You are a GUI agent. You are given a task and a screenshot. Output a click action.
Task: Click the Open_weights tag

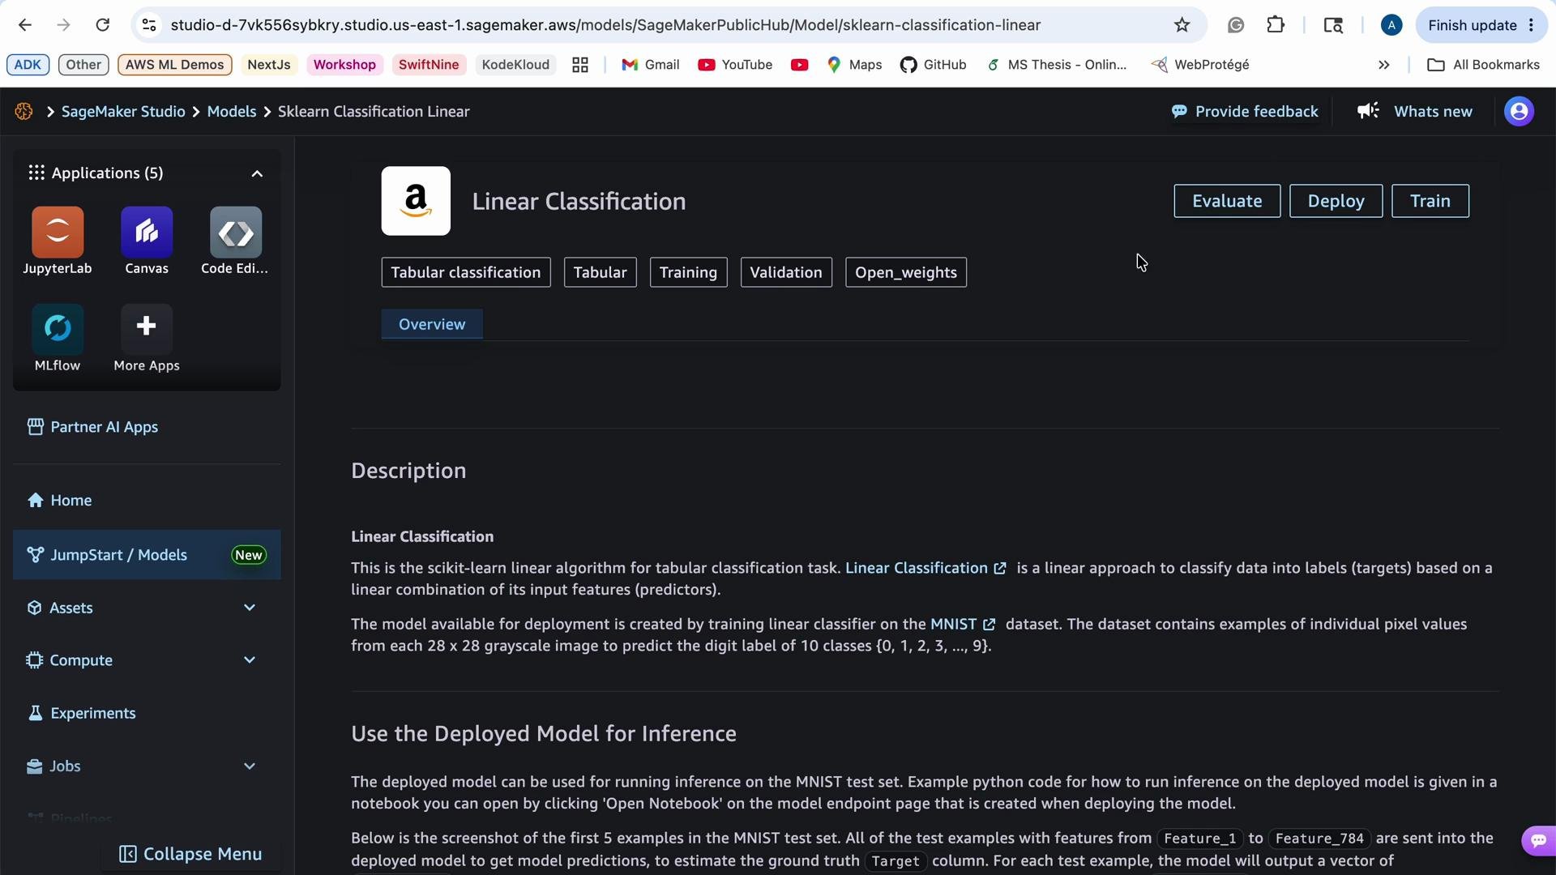906,272
